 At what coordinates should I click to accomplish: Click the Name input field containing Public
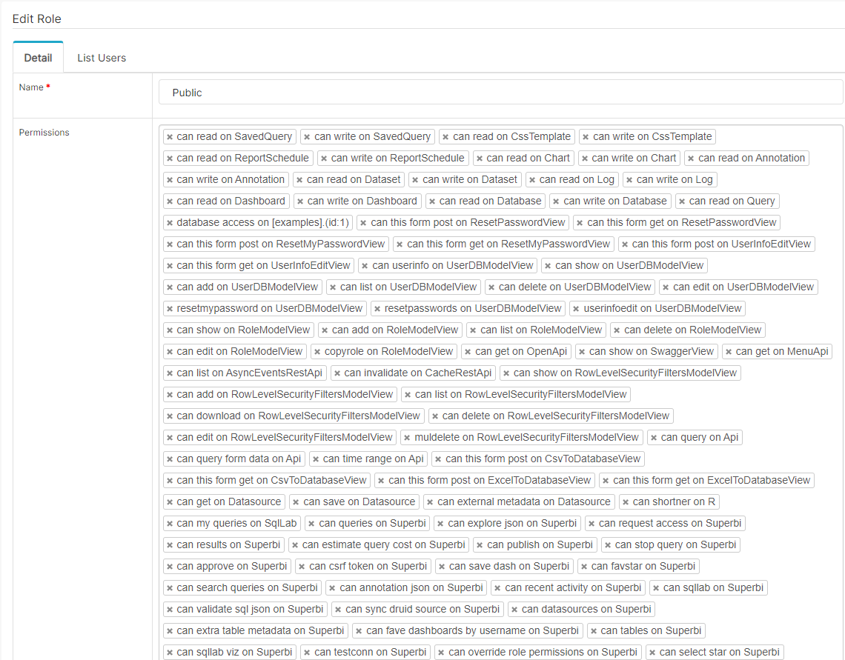click(500, 93)
